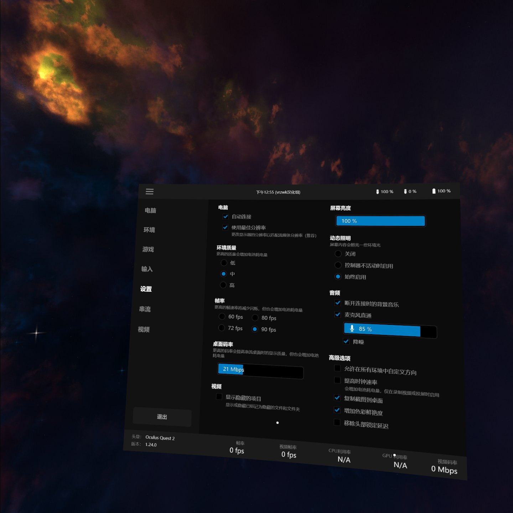The image size is (513, 513).
Task: Go to the 游戏 sidebar section
Action: tap(148, 249)
